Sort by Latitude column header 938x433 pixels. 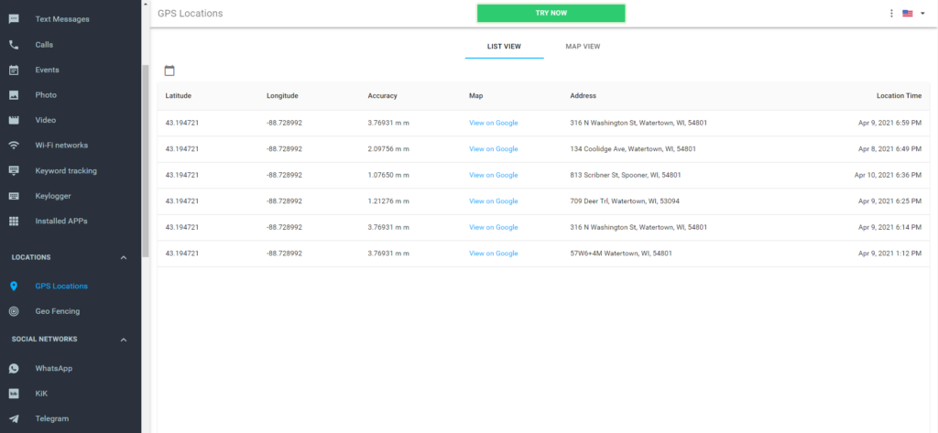(x=179, y=96)
